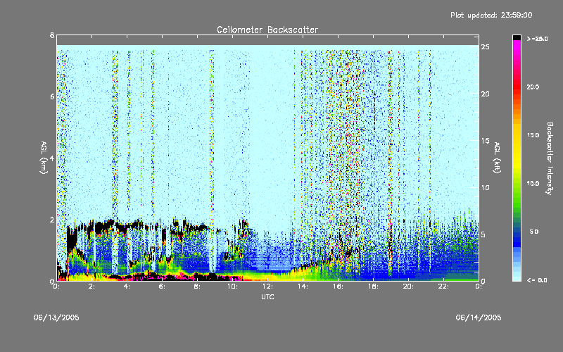Click the '2:' hour tick on UTC axis
563x352 pixels.
point(92,287)
